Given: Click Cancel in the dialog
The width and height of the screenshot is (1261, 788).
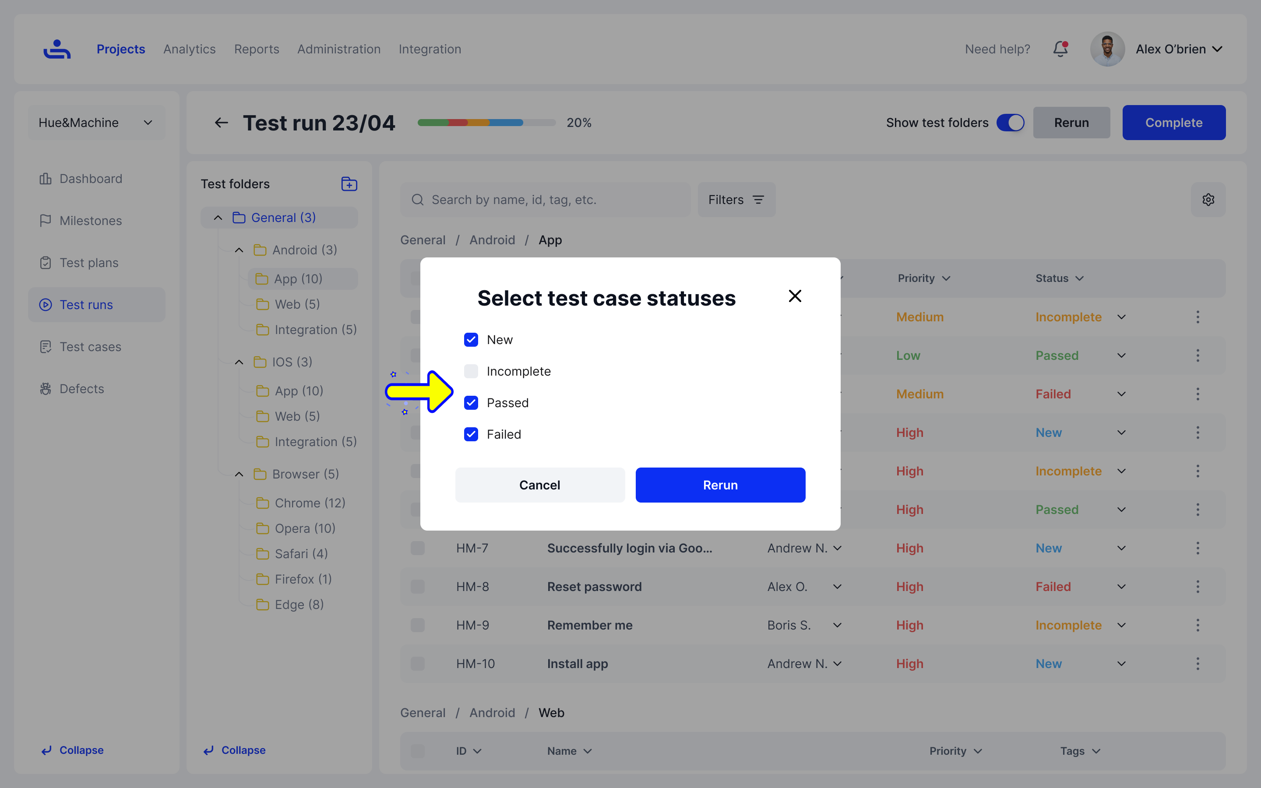Looking at the screenshot, I should pos(540,485).
